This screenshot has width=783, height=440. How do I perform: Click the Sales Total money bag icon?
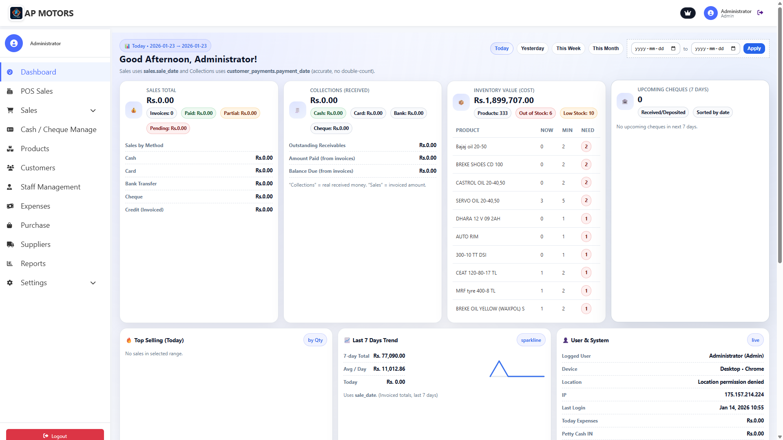[x=134, y=110]
